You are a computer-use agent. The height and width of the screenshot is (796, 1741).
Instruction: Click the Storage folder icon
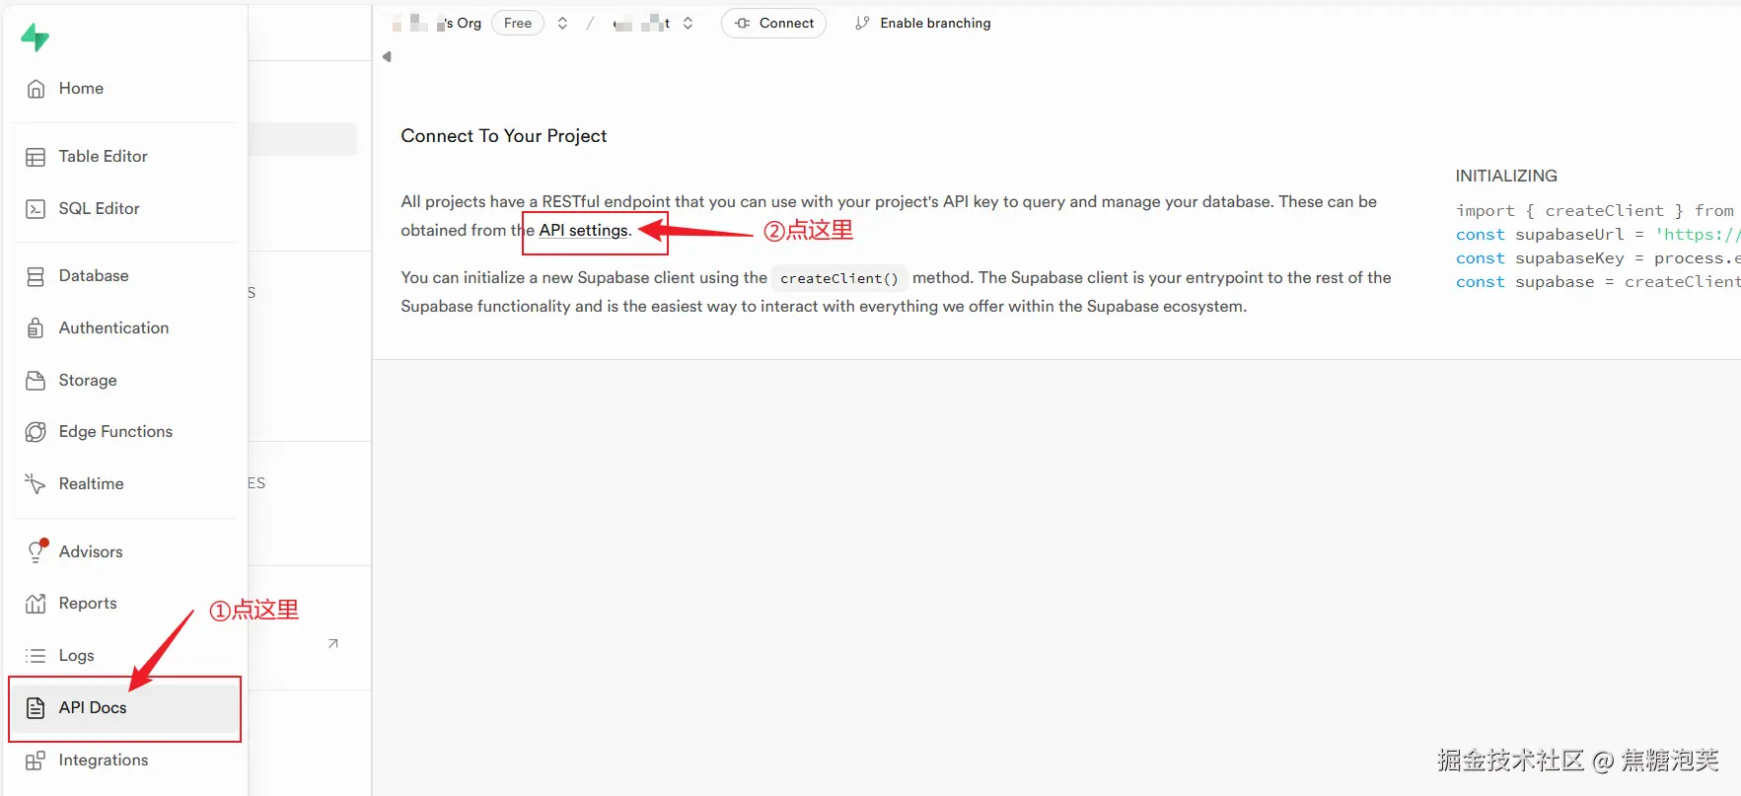36,381
